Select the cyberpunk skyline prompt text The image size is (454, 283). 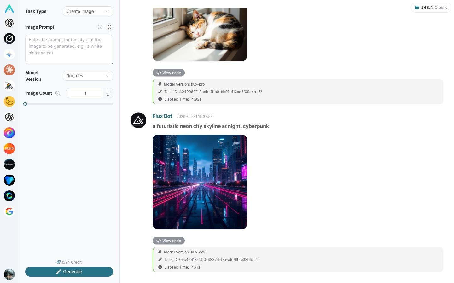tap(211, 126)
